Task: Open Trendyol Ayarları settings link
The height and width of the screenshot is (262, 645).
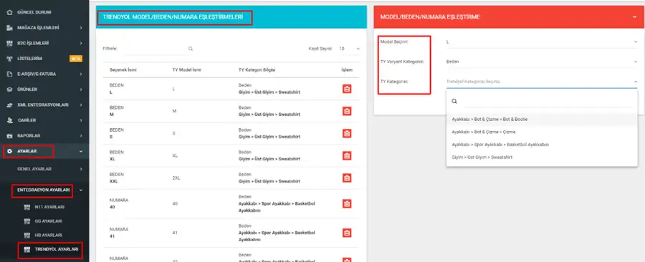Action: coord(57,249)
